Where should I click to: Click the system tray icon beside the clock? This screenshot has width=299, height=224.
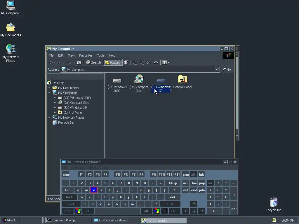point(274,220)
